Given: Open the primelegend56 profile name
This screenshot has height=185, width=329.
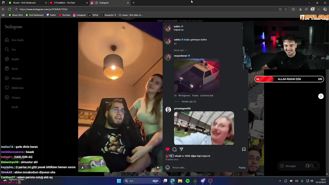Looking at the screenshot, I should (x=182, y=108).
